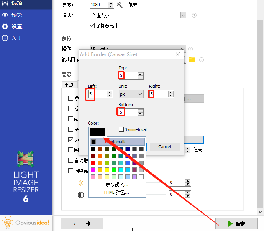
Task: Click the magic wand icon next to height
Action: pos(120,5)
